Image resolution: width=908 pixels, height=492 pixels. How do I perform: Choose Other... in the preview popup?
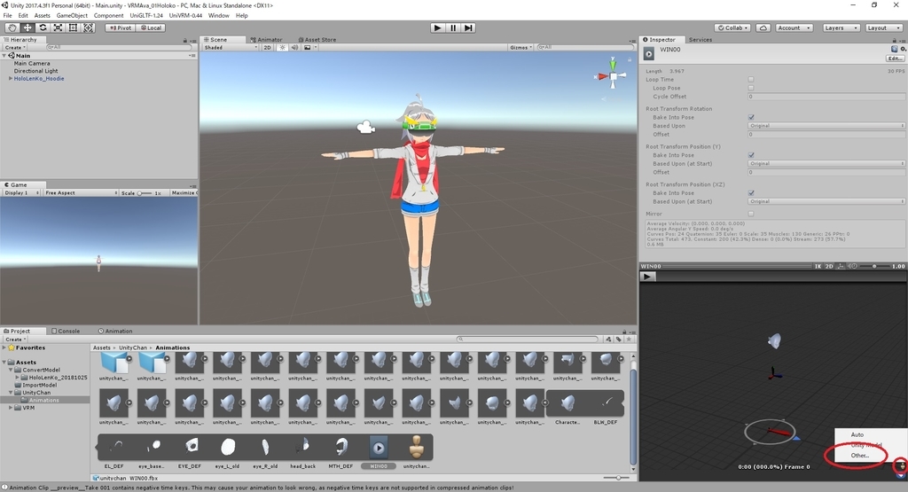tap(859, 456)
